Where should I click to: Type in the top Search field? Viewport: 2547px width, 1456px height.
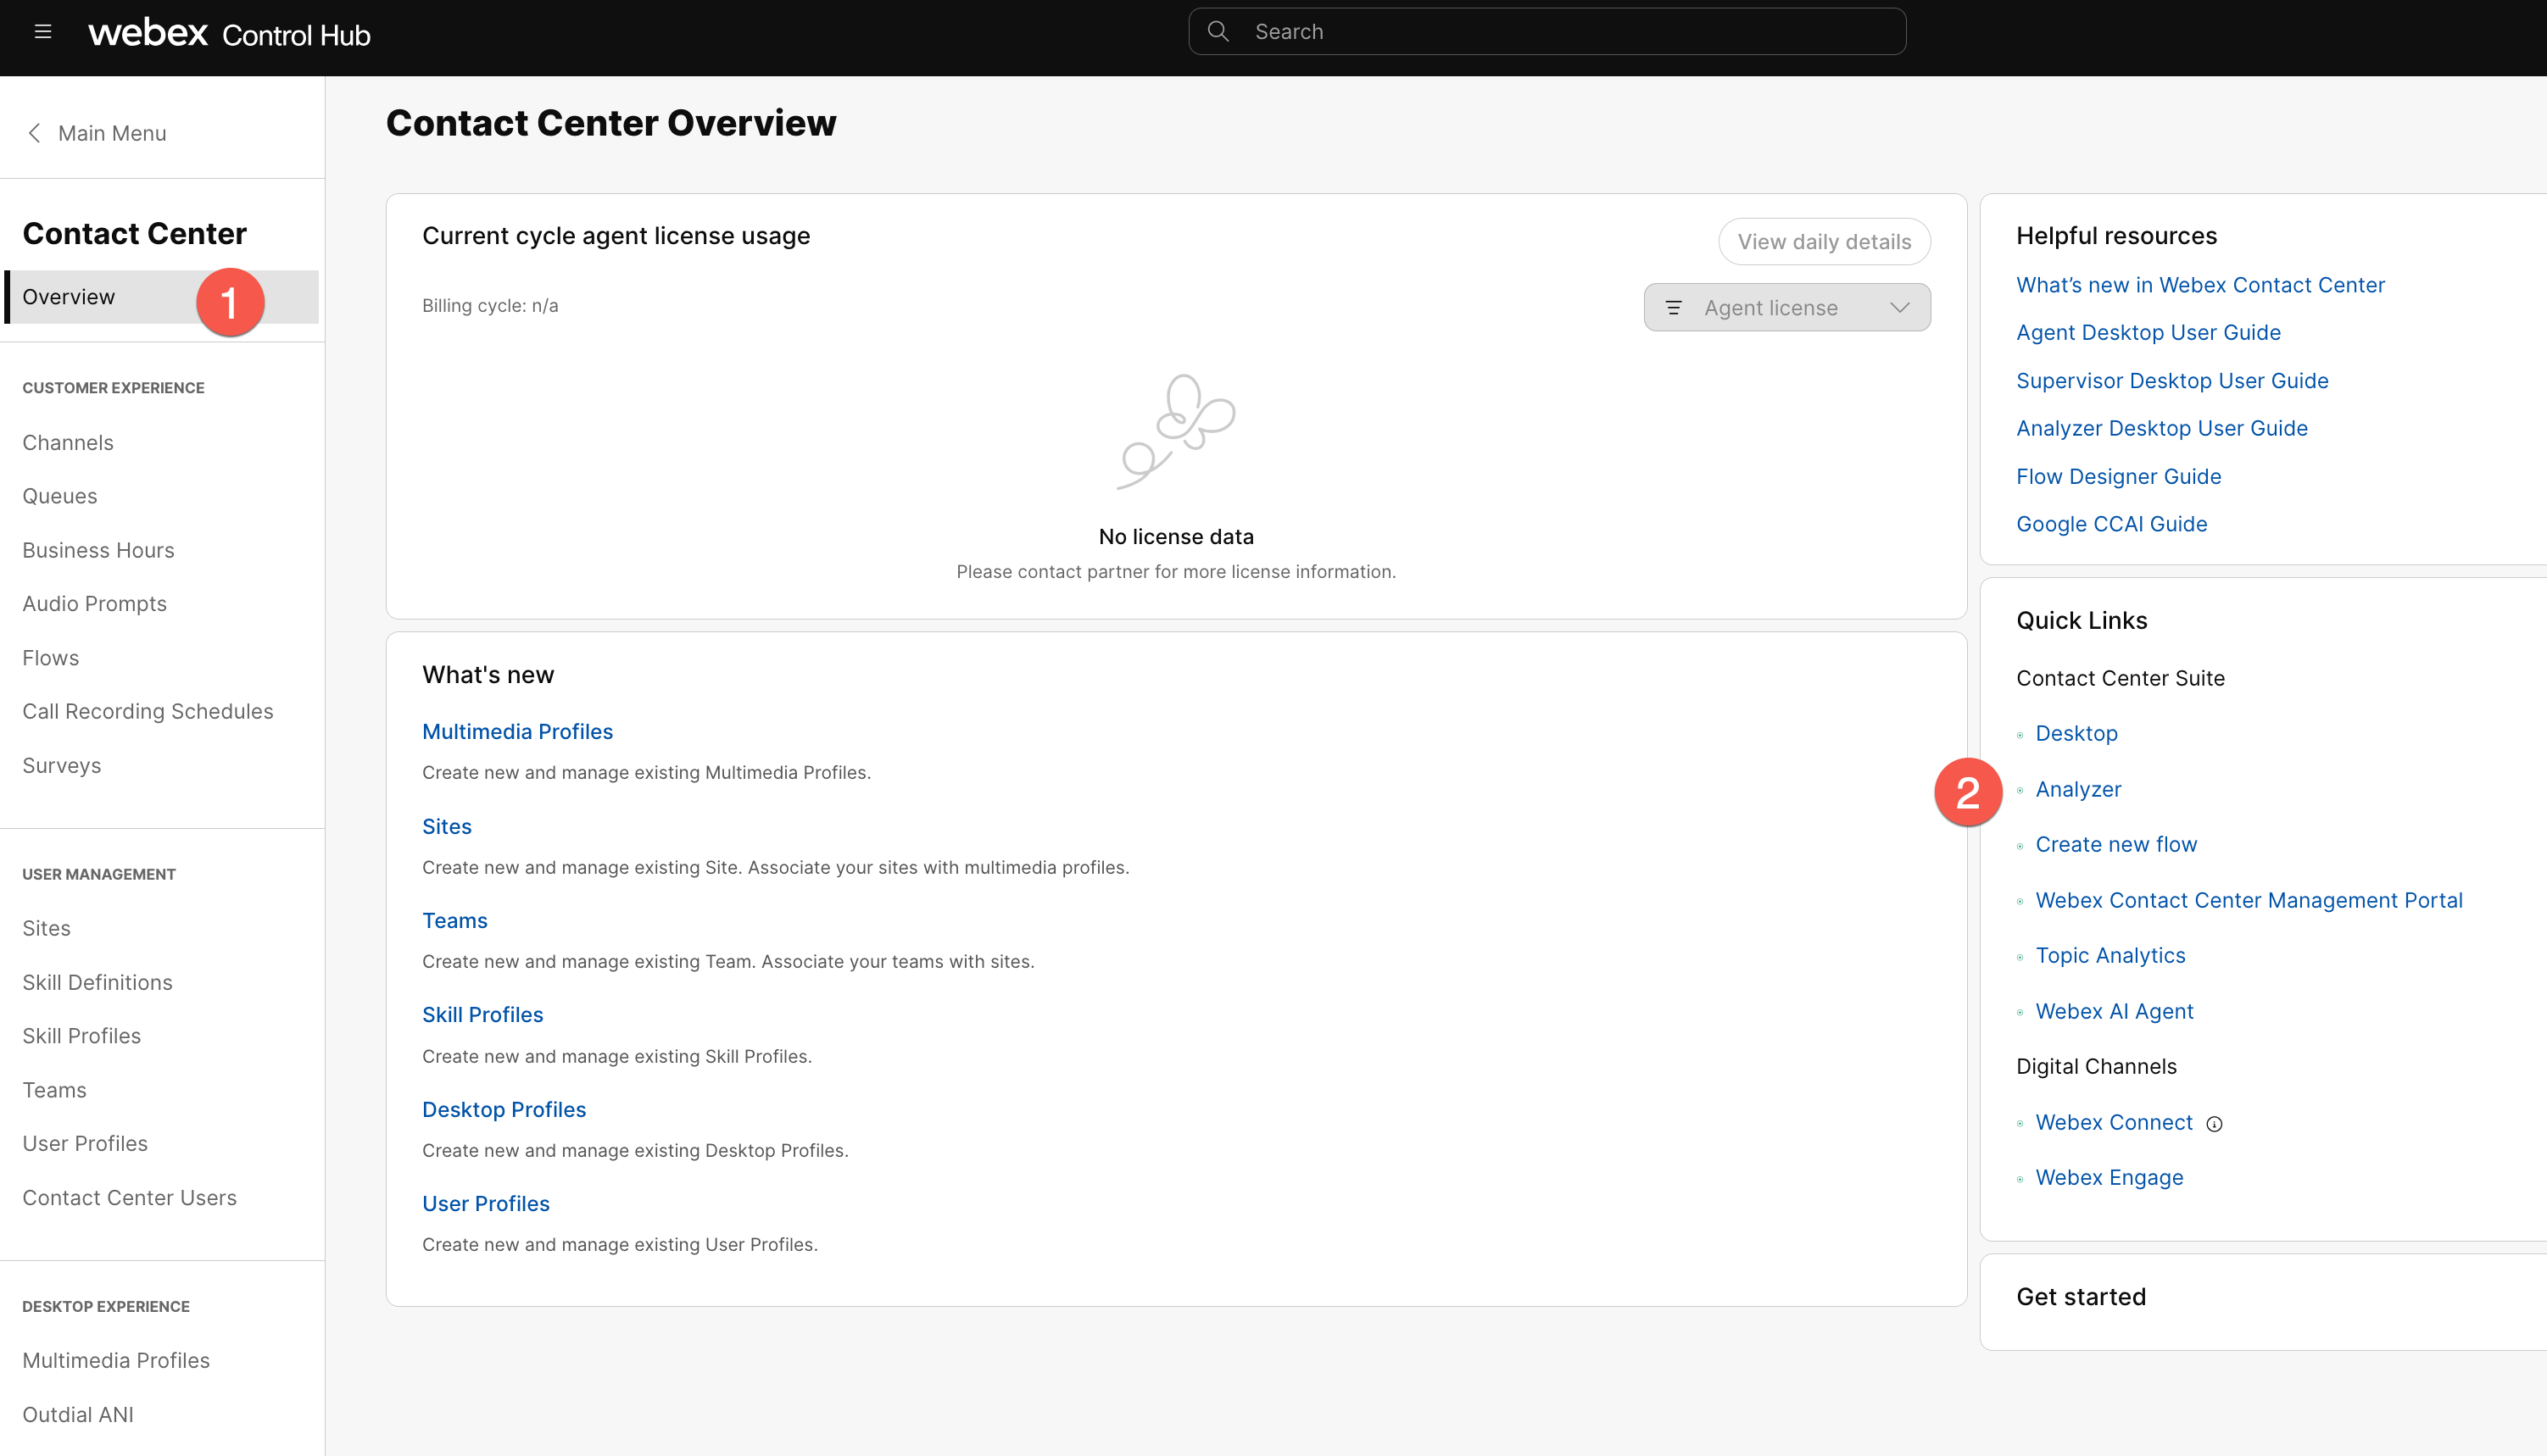pos(1561,32)
